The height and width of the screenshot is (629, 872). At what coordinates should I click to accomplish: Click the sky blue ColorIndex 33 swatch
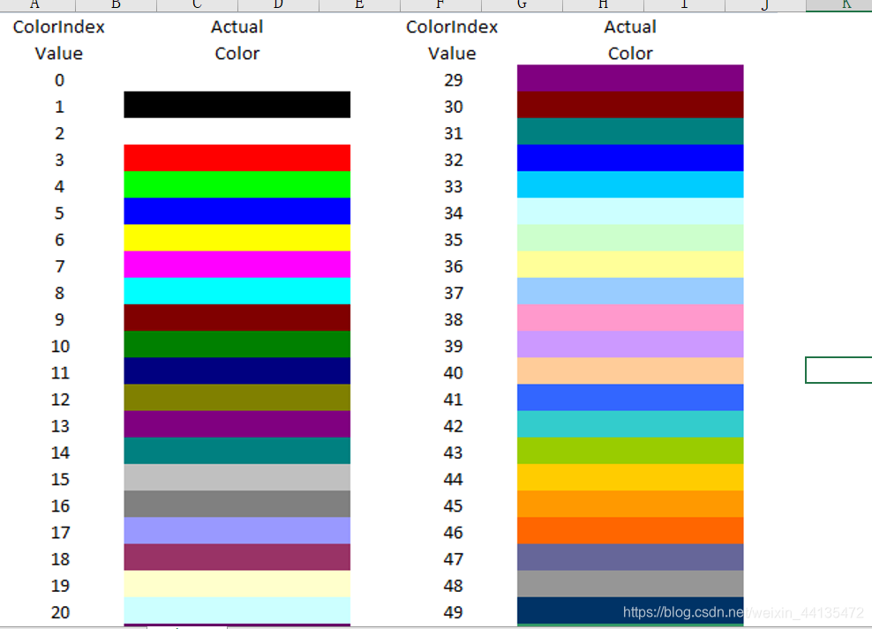click(x=630, y=184)
